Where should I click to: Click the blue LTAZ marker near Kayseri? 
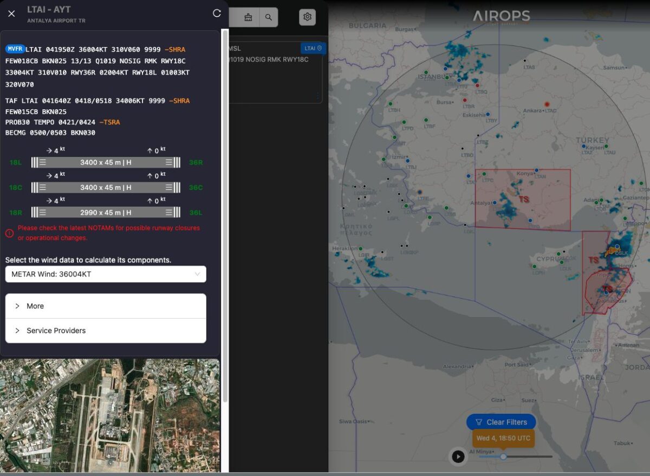tap(583, 147)
